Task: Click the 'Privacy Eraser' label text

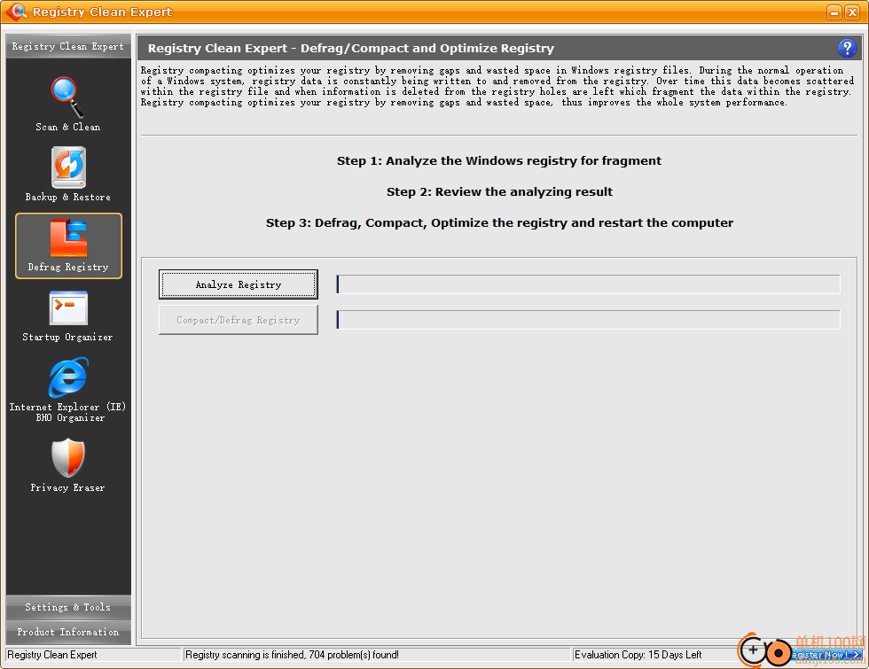Action: coord(67,488)
